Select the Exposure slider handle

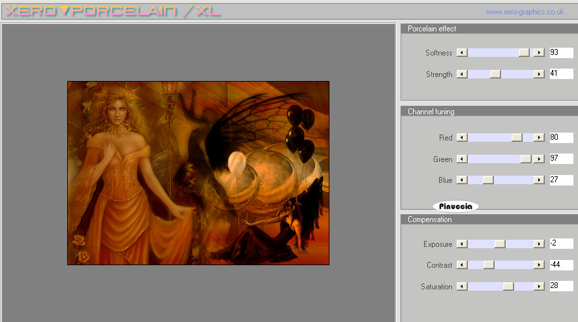tap(500, 244)
